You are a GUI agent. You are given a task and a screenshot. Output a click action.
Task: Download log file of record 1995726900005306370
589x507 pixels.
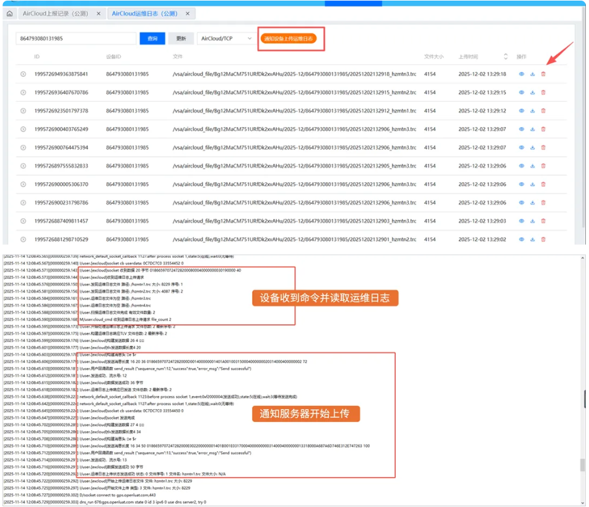coord(532,185)
